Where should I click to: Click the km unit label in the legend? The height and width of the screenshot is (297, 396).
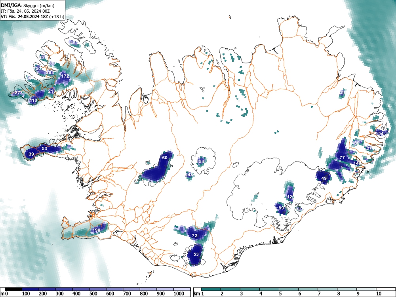pyautogui.click(x=197, y=294)
